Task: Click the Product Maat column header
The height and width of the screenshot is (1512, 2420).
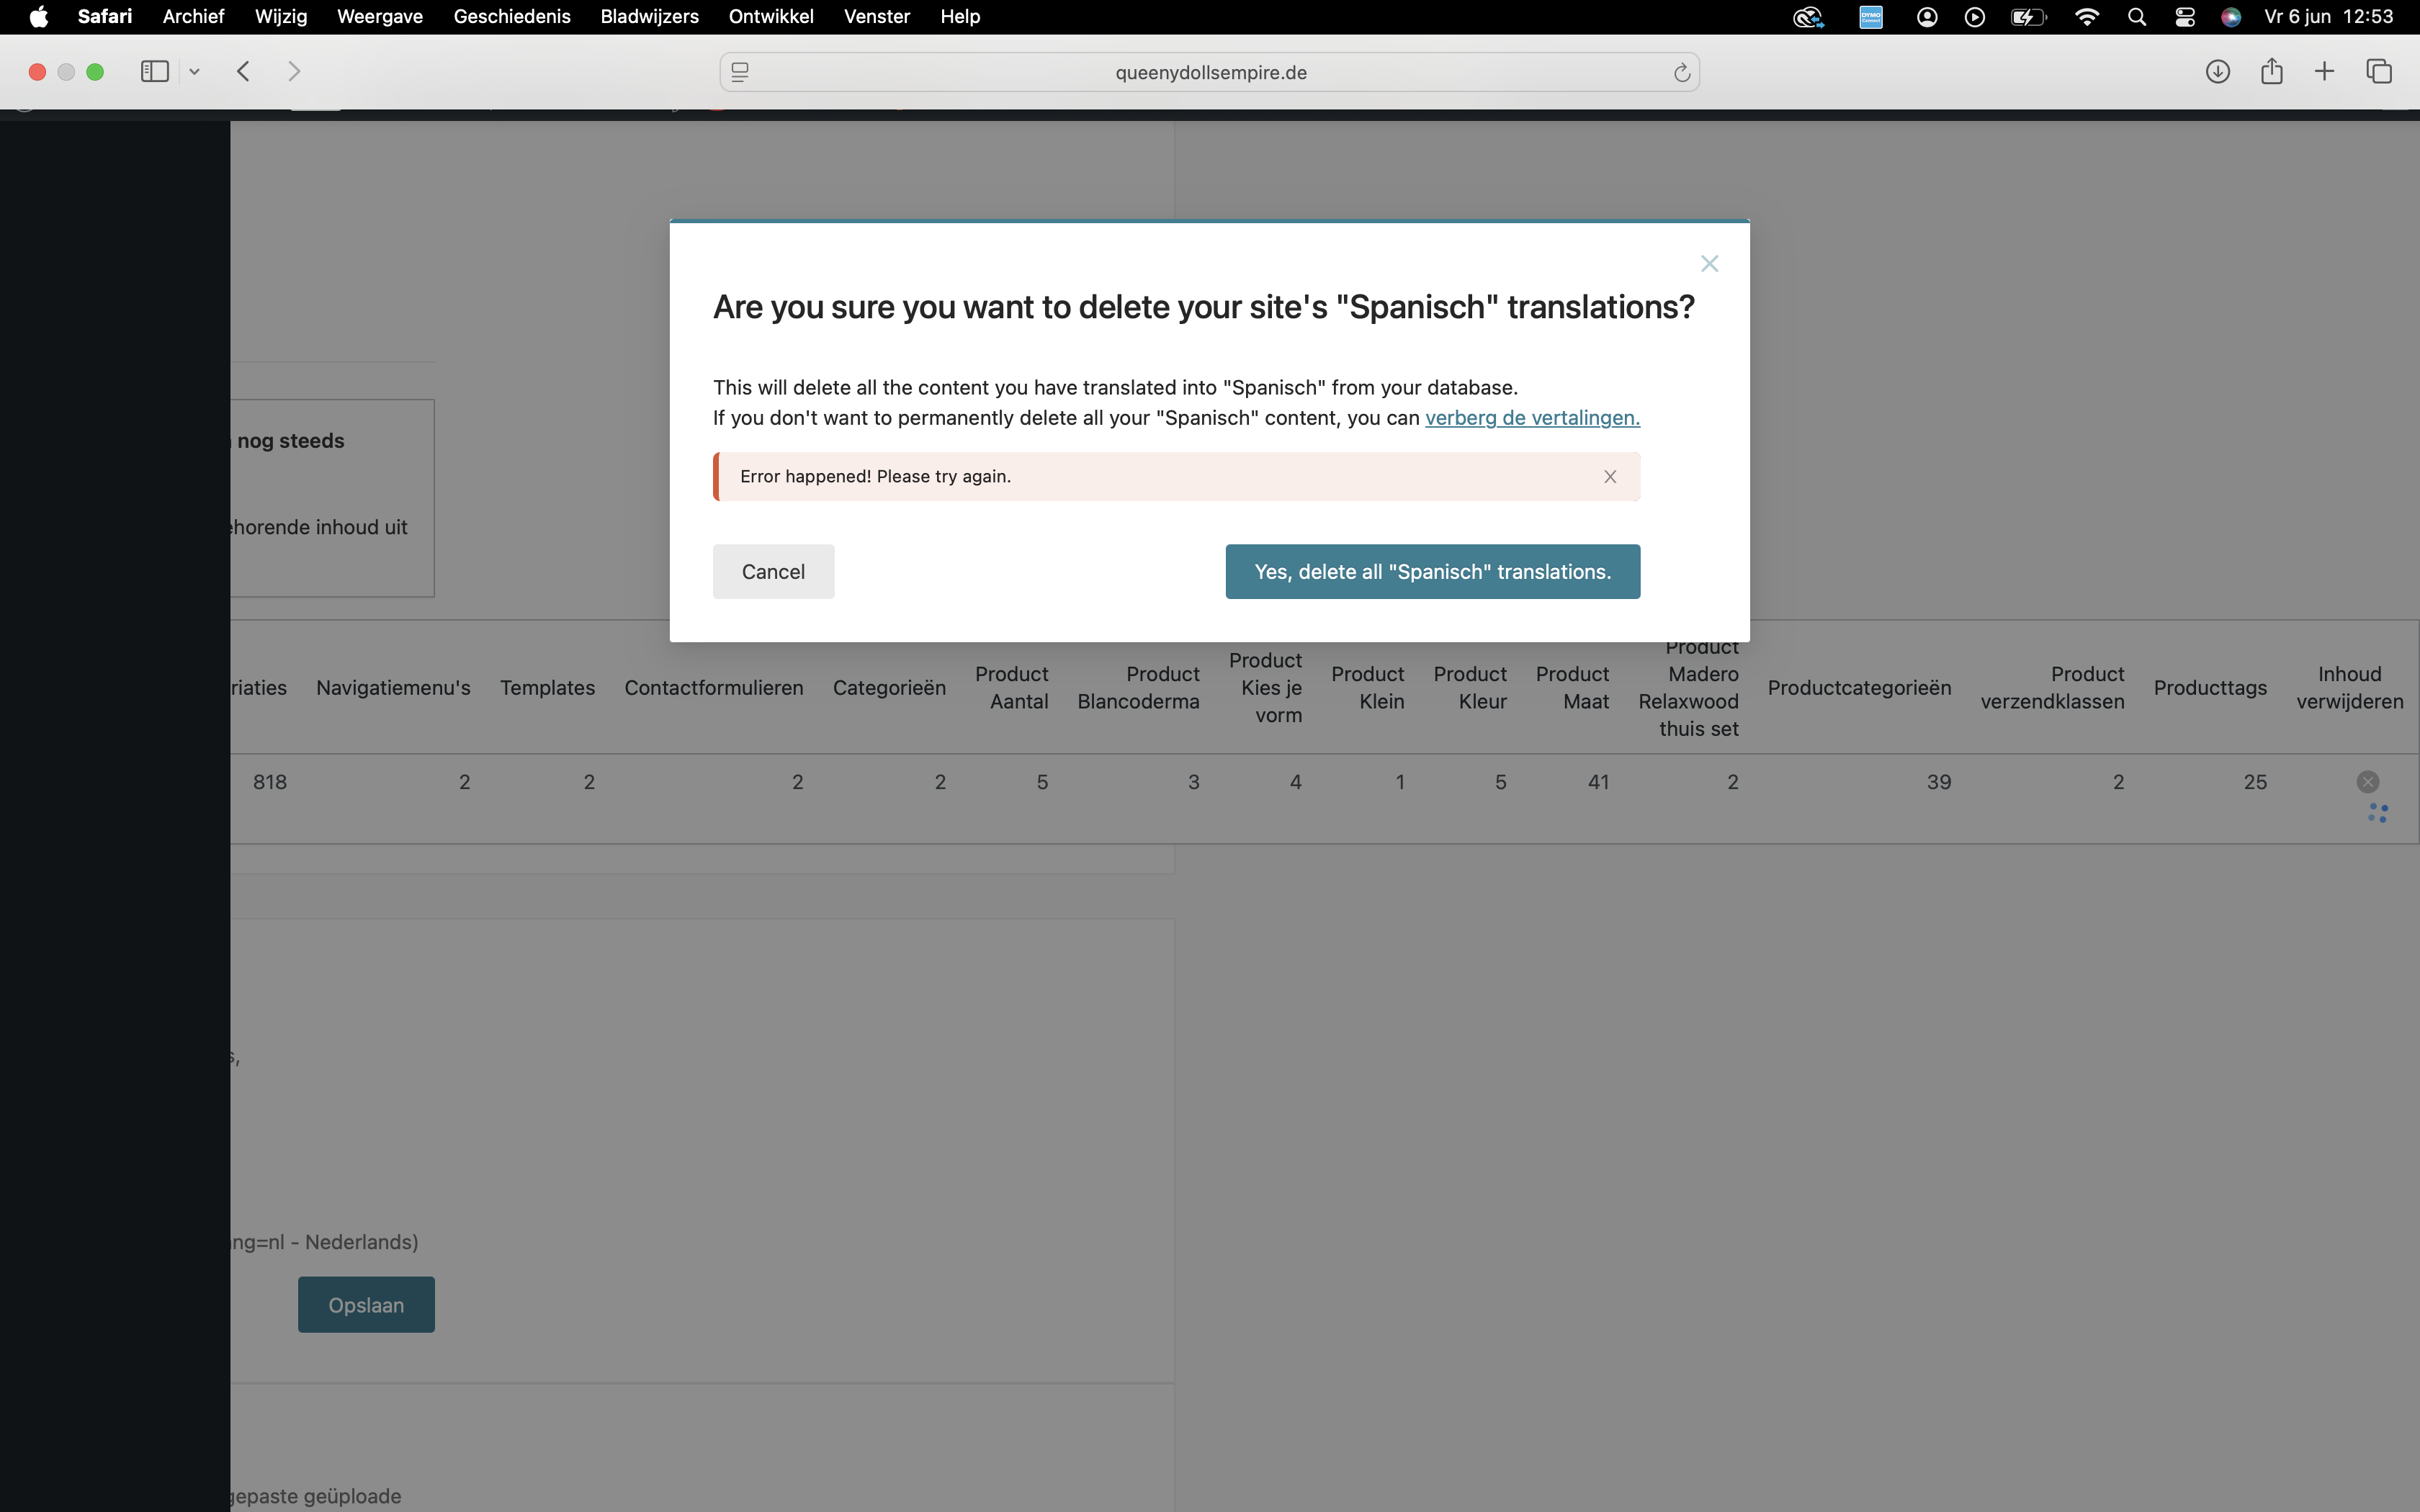Action: (x=1572, y=688)
